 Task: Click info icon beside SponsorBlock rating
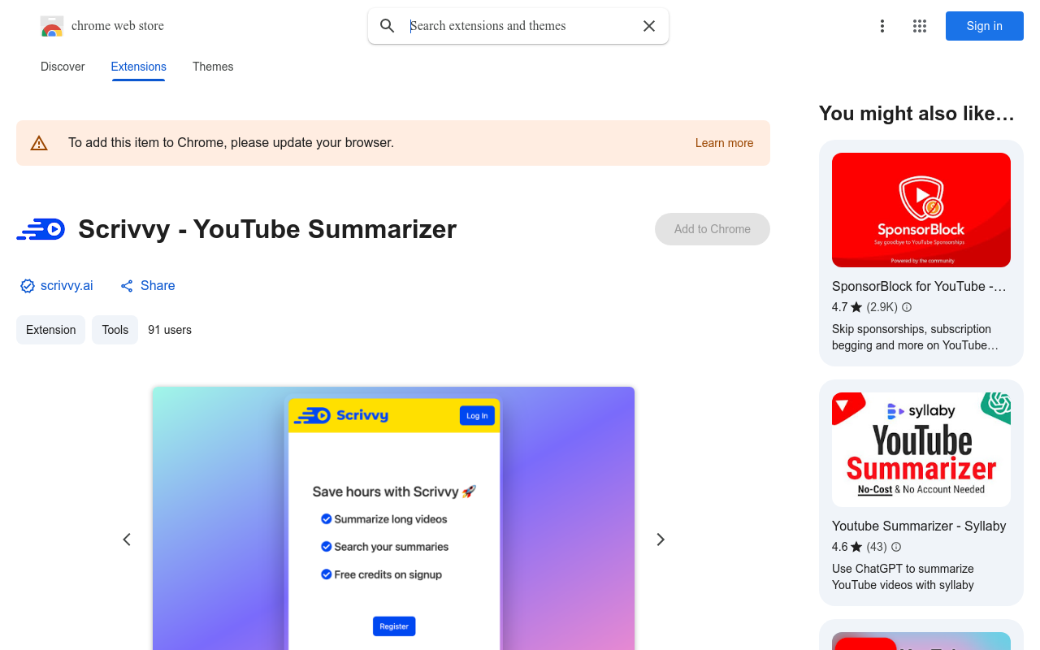[907, 307]
